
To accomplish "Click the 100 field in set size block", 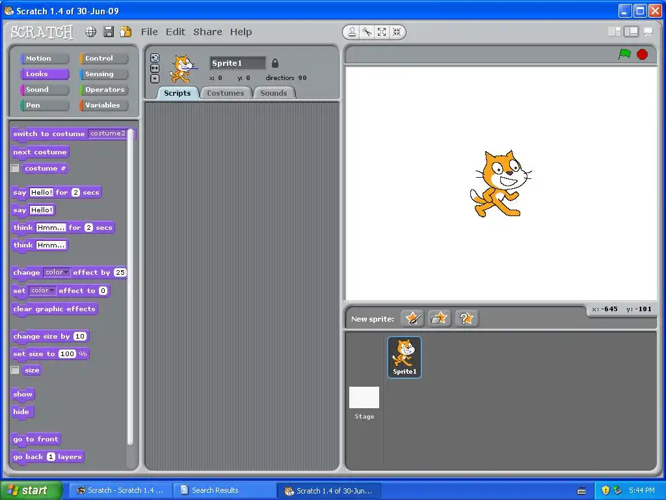I will (x=67, y=354).
